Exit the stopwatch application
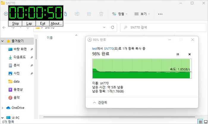The width and height of the screenshot is (208, 124). [42, 23]
